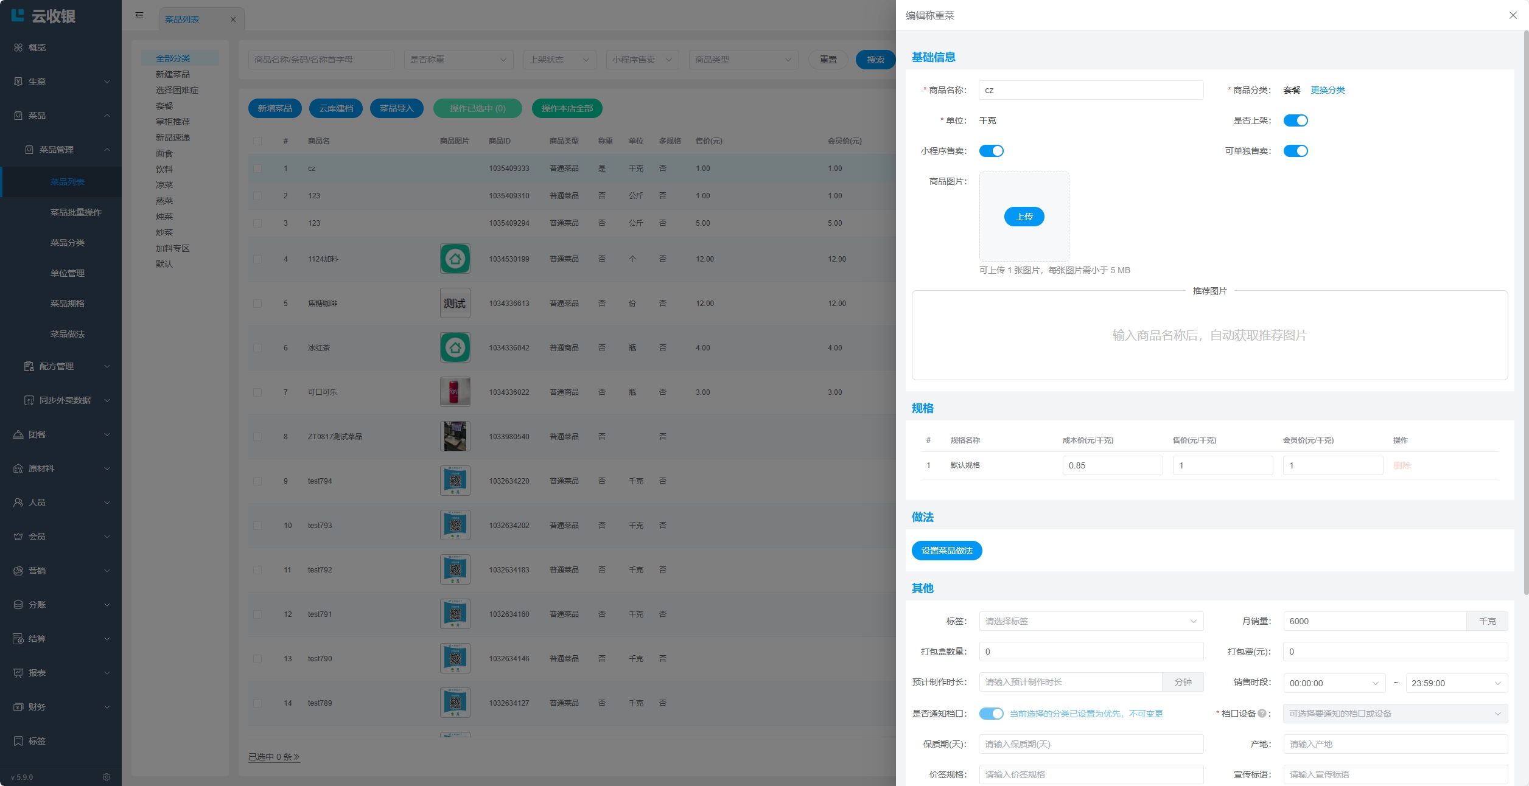Click the 更换分类 link
Image resolution: width=1529 pixels, height=786 pixels.
pyautogui.click(x=1328, y=90)
